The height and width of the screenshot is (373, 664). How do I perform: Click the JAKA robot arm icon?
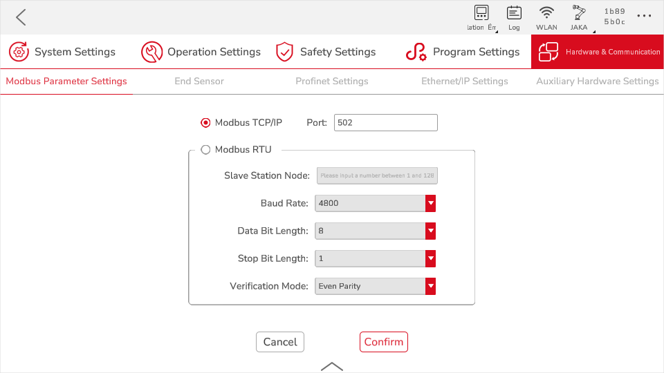(579, 12)
